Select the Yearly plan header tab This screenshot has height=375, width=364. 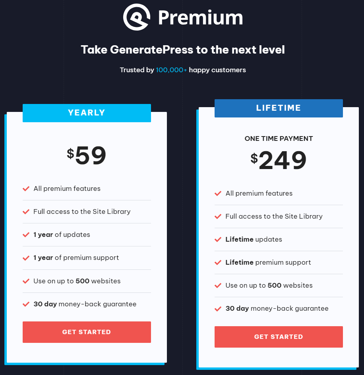point(87,113)
